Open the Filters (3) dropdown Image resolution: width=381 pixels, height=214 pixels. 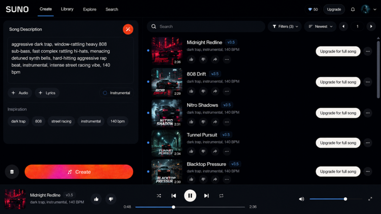(285, 27)
